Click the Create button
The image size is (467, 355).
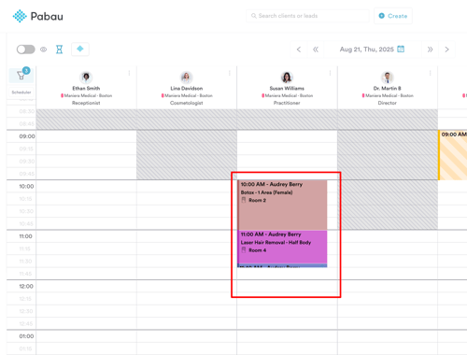(x=393, y=16)
